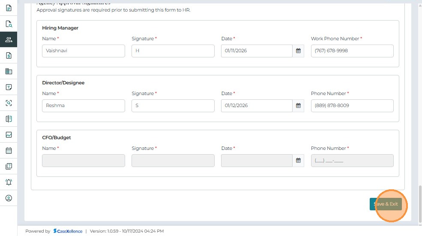Click the help question-mark sidebar icon
Screen dimensions: 422x236
click(x=9, y=166)
